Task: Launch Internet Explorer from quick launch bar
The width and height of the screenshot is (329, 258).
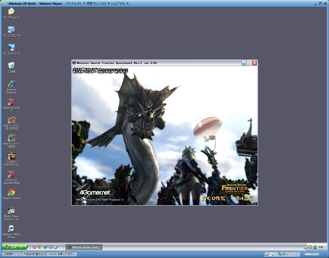Action: tap(45, 247)
